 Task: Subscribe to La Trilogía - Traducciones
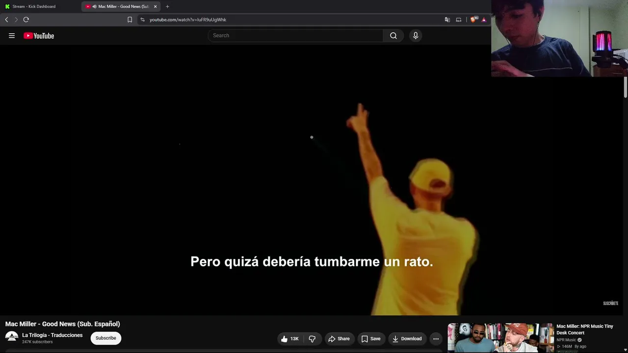[x=106, y=338]
